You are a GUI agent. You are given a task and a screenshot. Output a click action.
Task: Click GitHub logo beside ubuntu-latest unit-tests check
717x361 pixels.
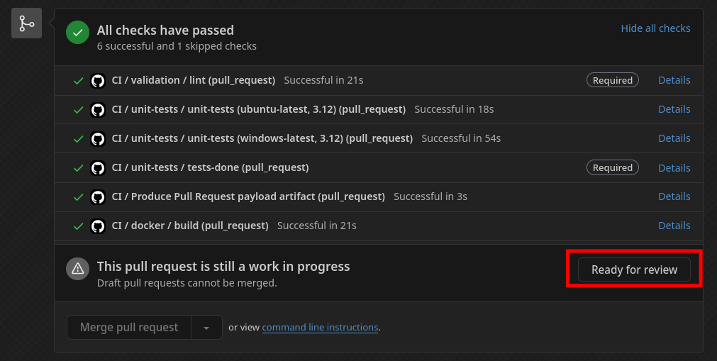point(98,110)
